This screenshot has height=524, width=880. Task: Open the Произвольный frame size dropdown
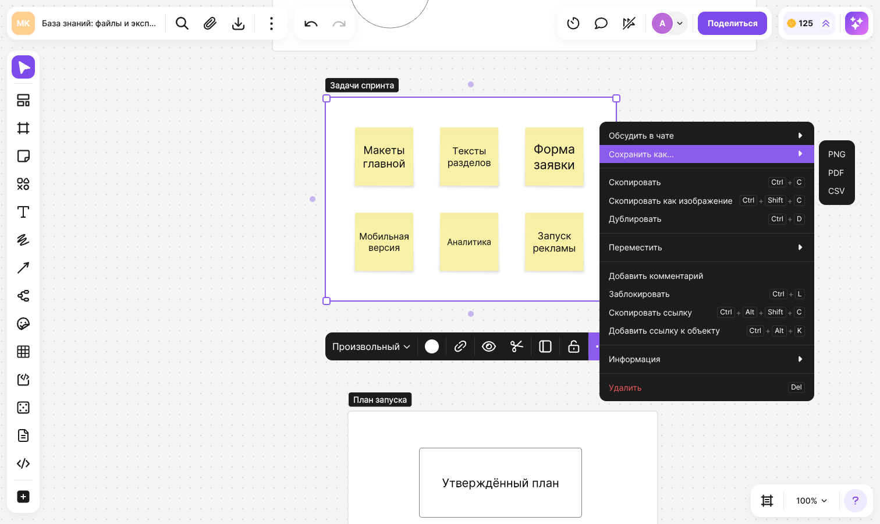click(x=371, y=346)
